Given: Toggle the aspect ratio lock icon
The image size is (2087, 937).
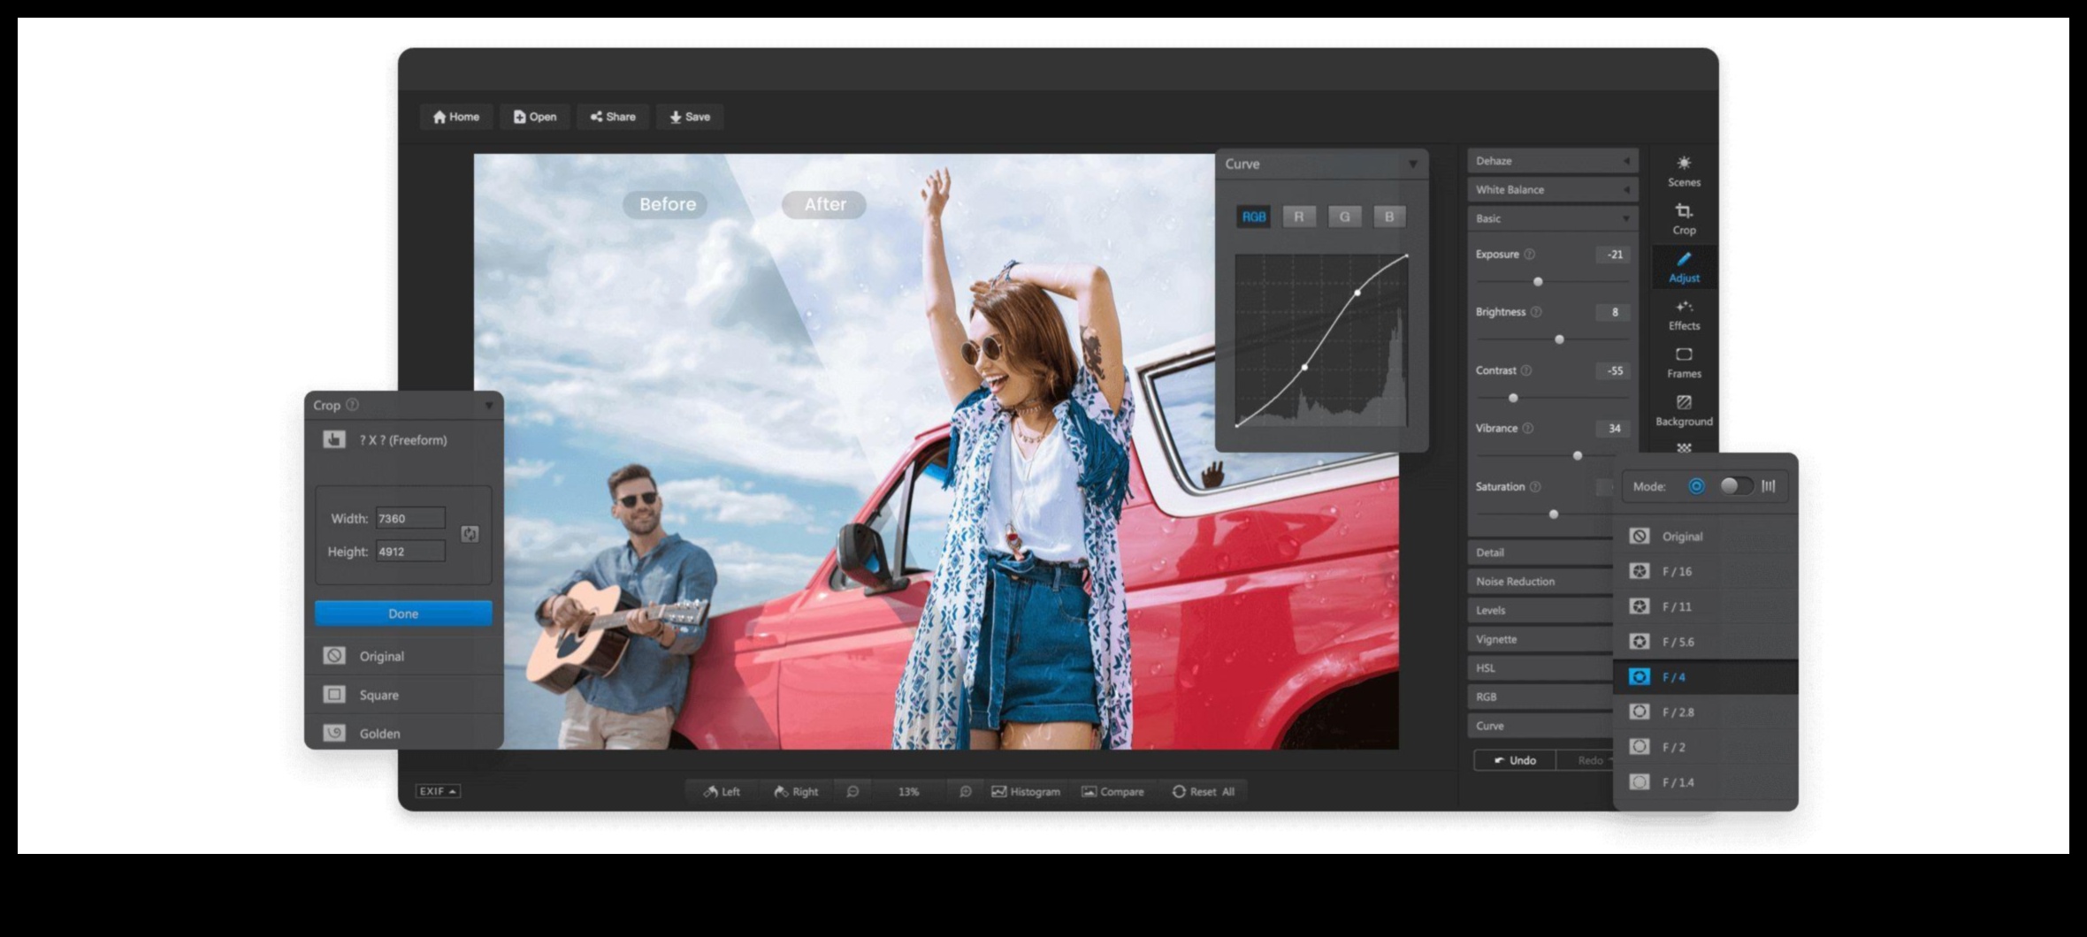Looking at the screenshot, I should click(x=470, y=534).
